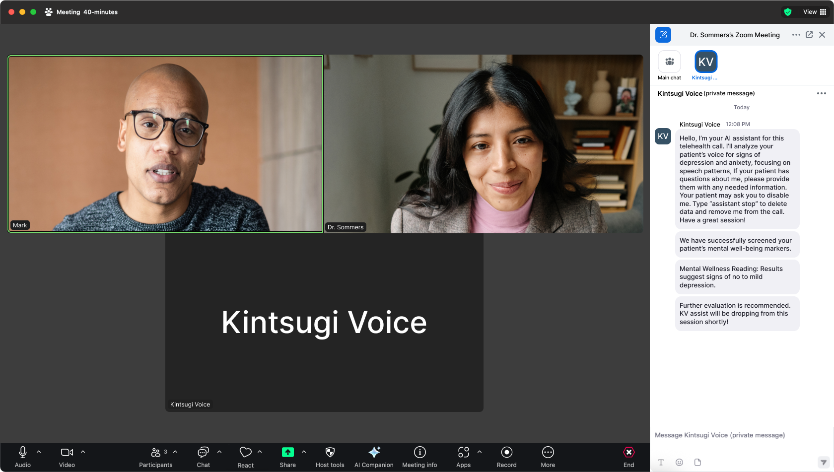Select the Kintsugi Voice chat tab
The image size is (834, 472).
click(705, 66)
